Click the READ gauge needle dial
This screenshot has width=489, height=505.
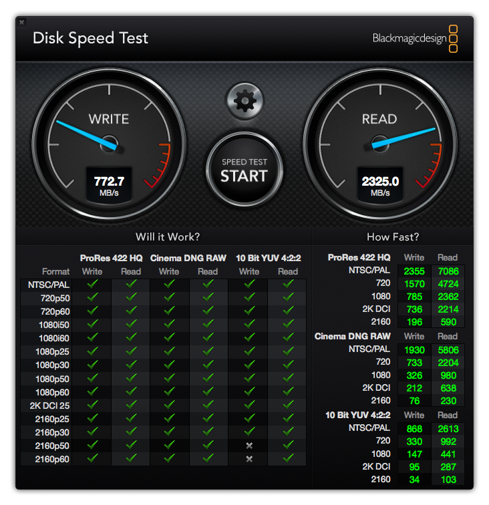(380, 144)
